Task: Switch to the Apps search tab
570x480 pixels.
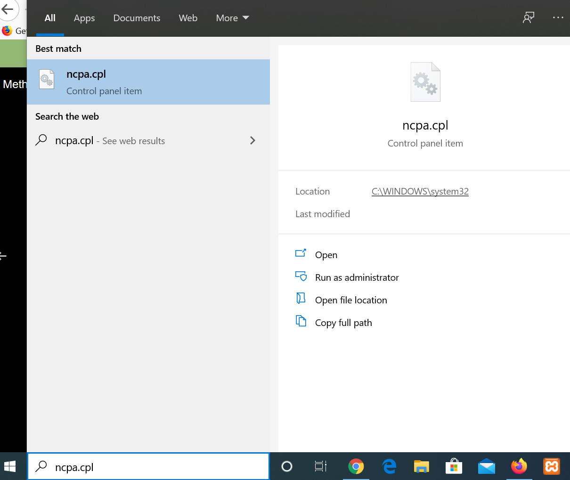Action: click(x=84, y=18)
